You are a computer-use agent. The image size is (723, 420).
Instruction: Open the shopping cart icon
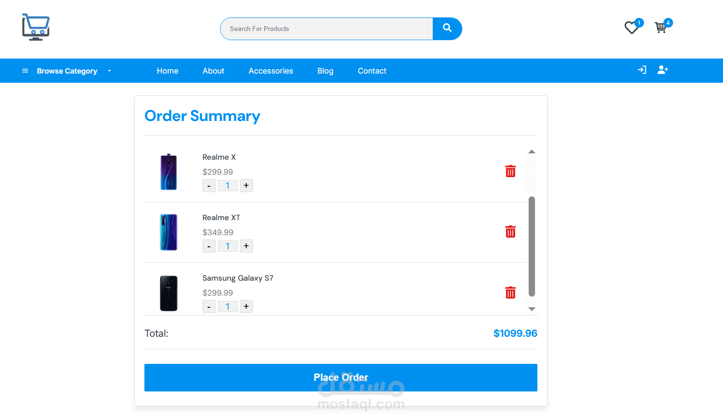pyautogui.click(x=660, y=28)
